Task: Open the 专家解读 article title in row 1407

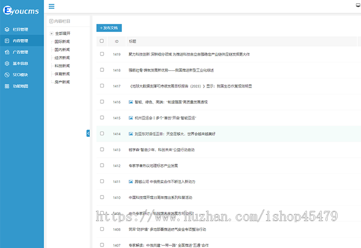Action: click(x=169, y=245)
